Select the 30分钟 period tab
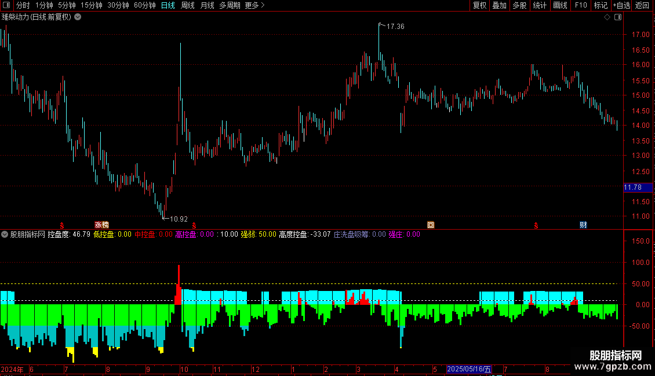 coord(118,5)
